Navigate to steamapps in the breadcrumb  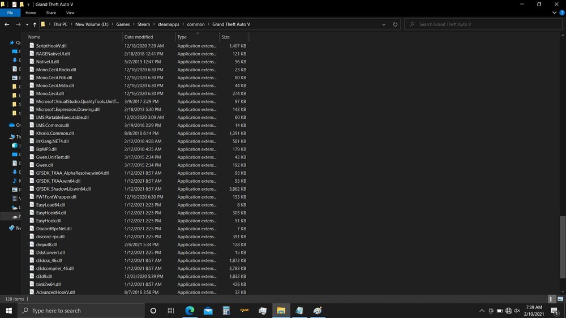pyautogui.click(x=168, y=24)
